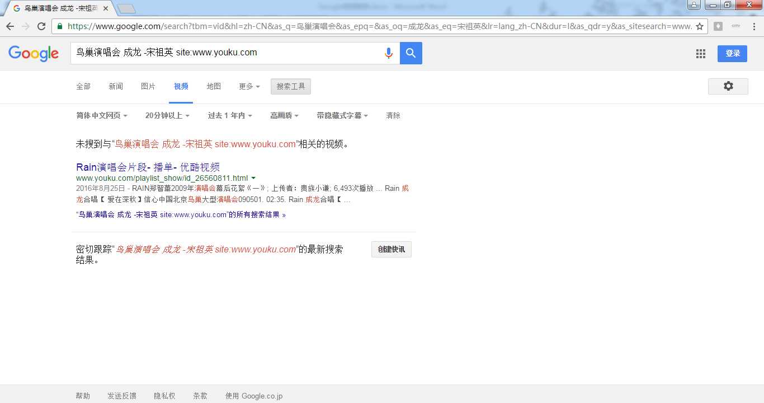
Task: Open the 带隐藏式字幕 captions filter
Action: tap(342, 115)
